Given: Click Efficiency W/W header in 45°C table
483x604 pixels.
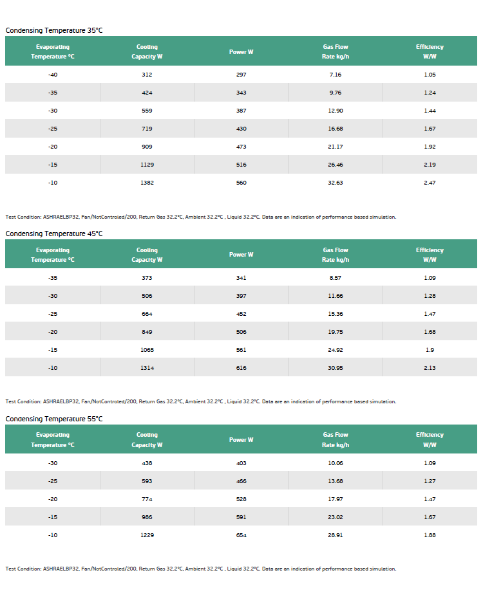Looking at the screenshot, I should click(x=430, y=255).
